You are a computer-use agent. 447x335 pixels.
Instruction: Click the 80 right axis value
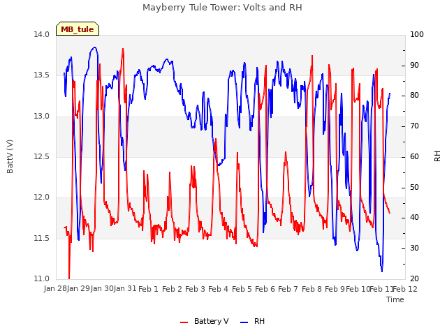tap(414, 96)
